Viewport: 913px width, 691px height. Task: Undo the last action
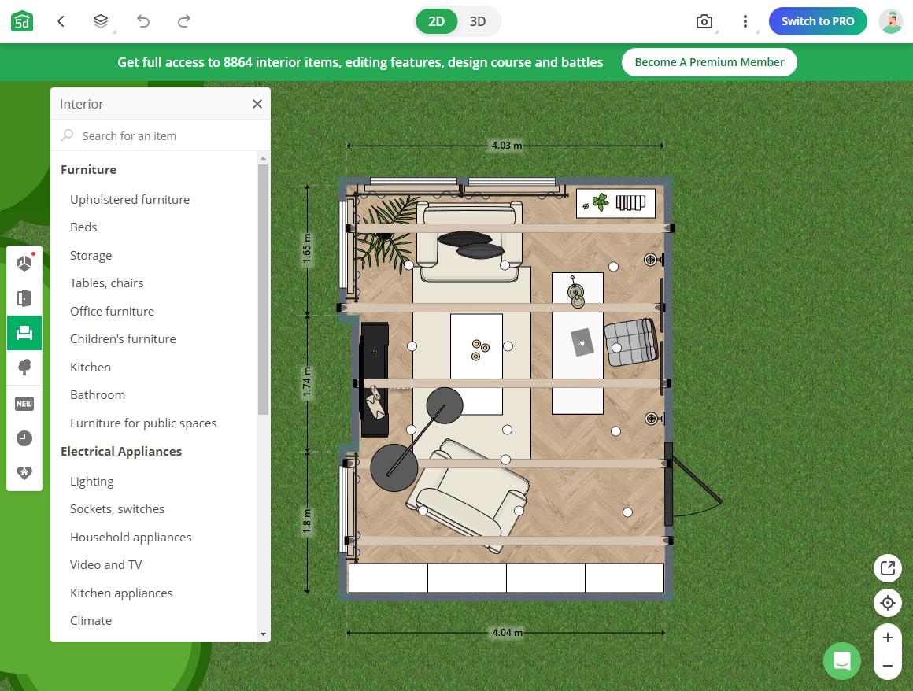coord(143,21)
